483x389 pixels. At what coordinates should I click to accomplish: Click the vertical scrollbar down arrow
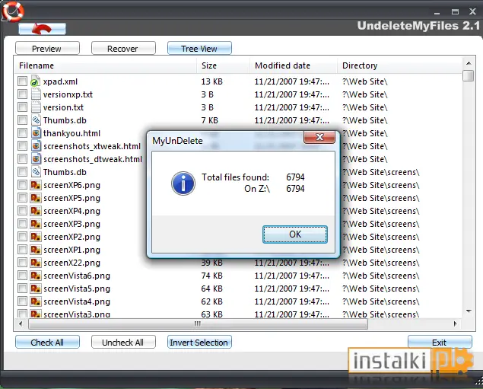click(469, 311)
